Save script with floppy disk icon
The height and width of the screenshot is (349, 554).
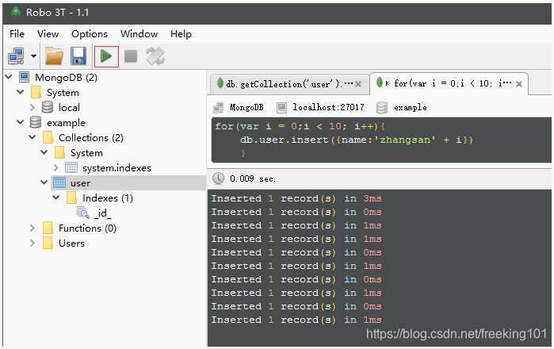coord(78,56)
